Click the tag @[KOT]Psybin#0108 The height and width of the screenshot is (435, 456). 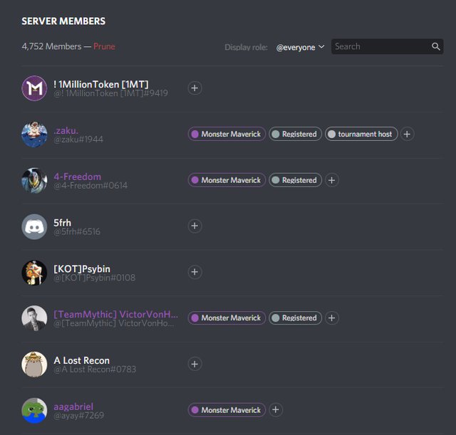(x=95, y=278)
